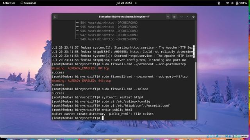250x140 pixels.
Task: Minimize terminal with the down chevron
Action: tap(181, 17)
